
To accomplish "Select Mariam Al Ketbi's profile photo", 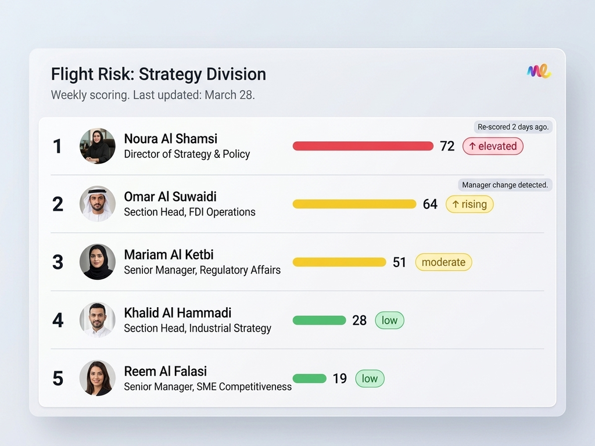I will [97, 262].
